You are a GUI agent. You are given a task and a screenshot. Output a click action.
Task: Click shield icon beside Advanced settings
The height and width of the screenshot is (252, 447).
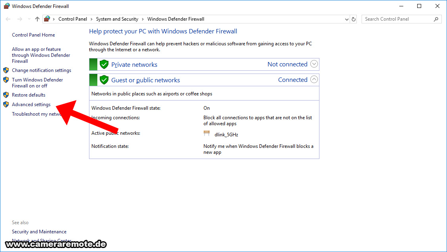coord(6,104)
